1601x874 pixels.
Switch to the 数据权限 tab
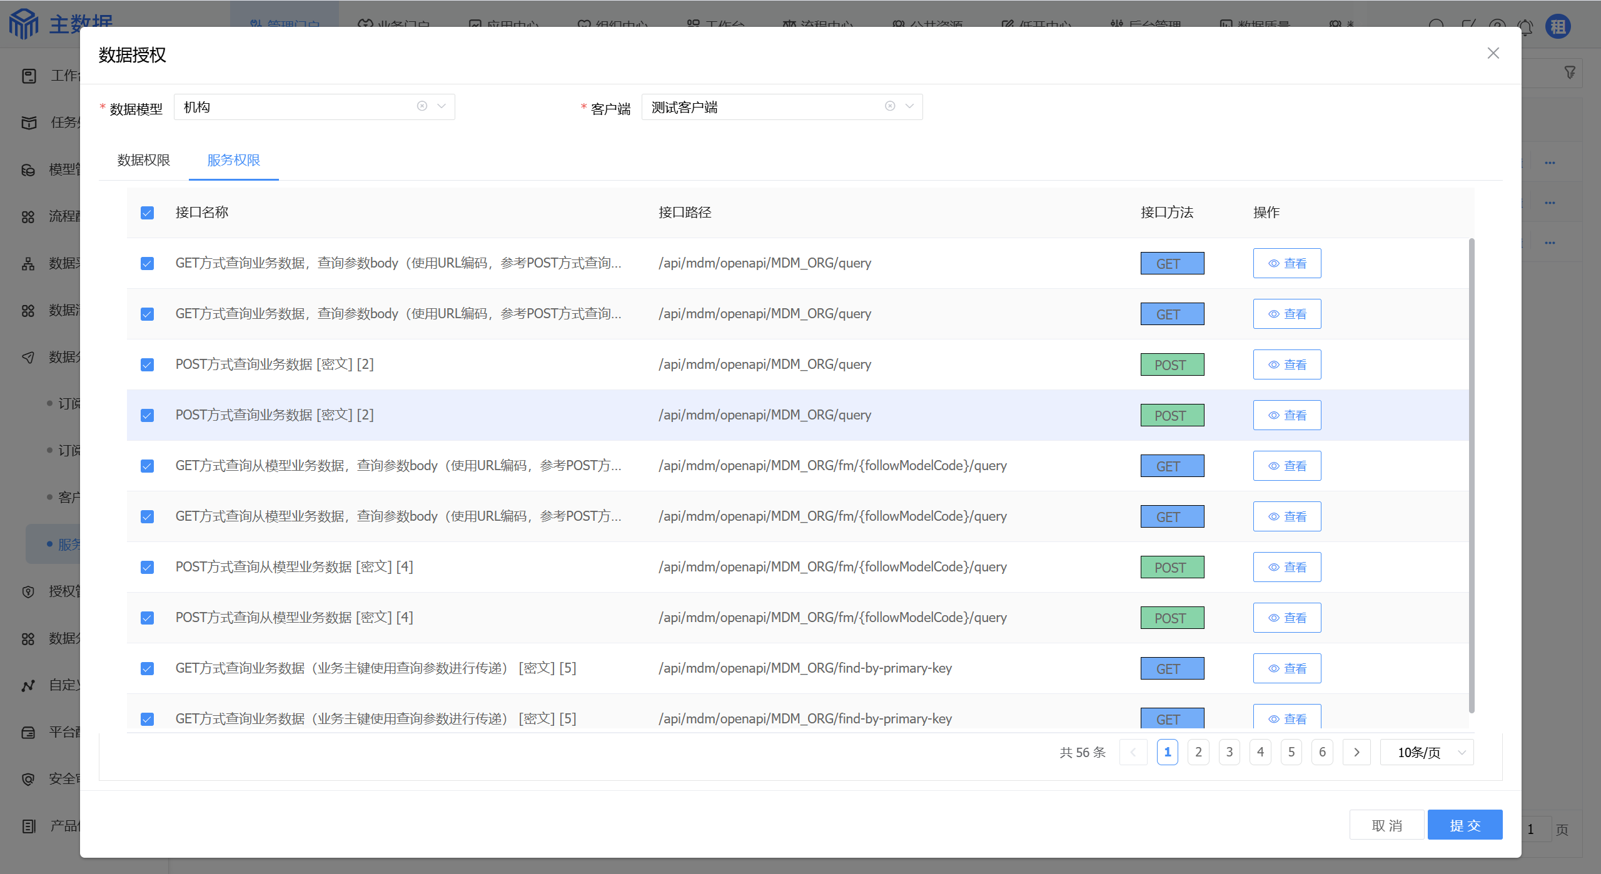tap(144, 161)
